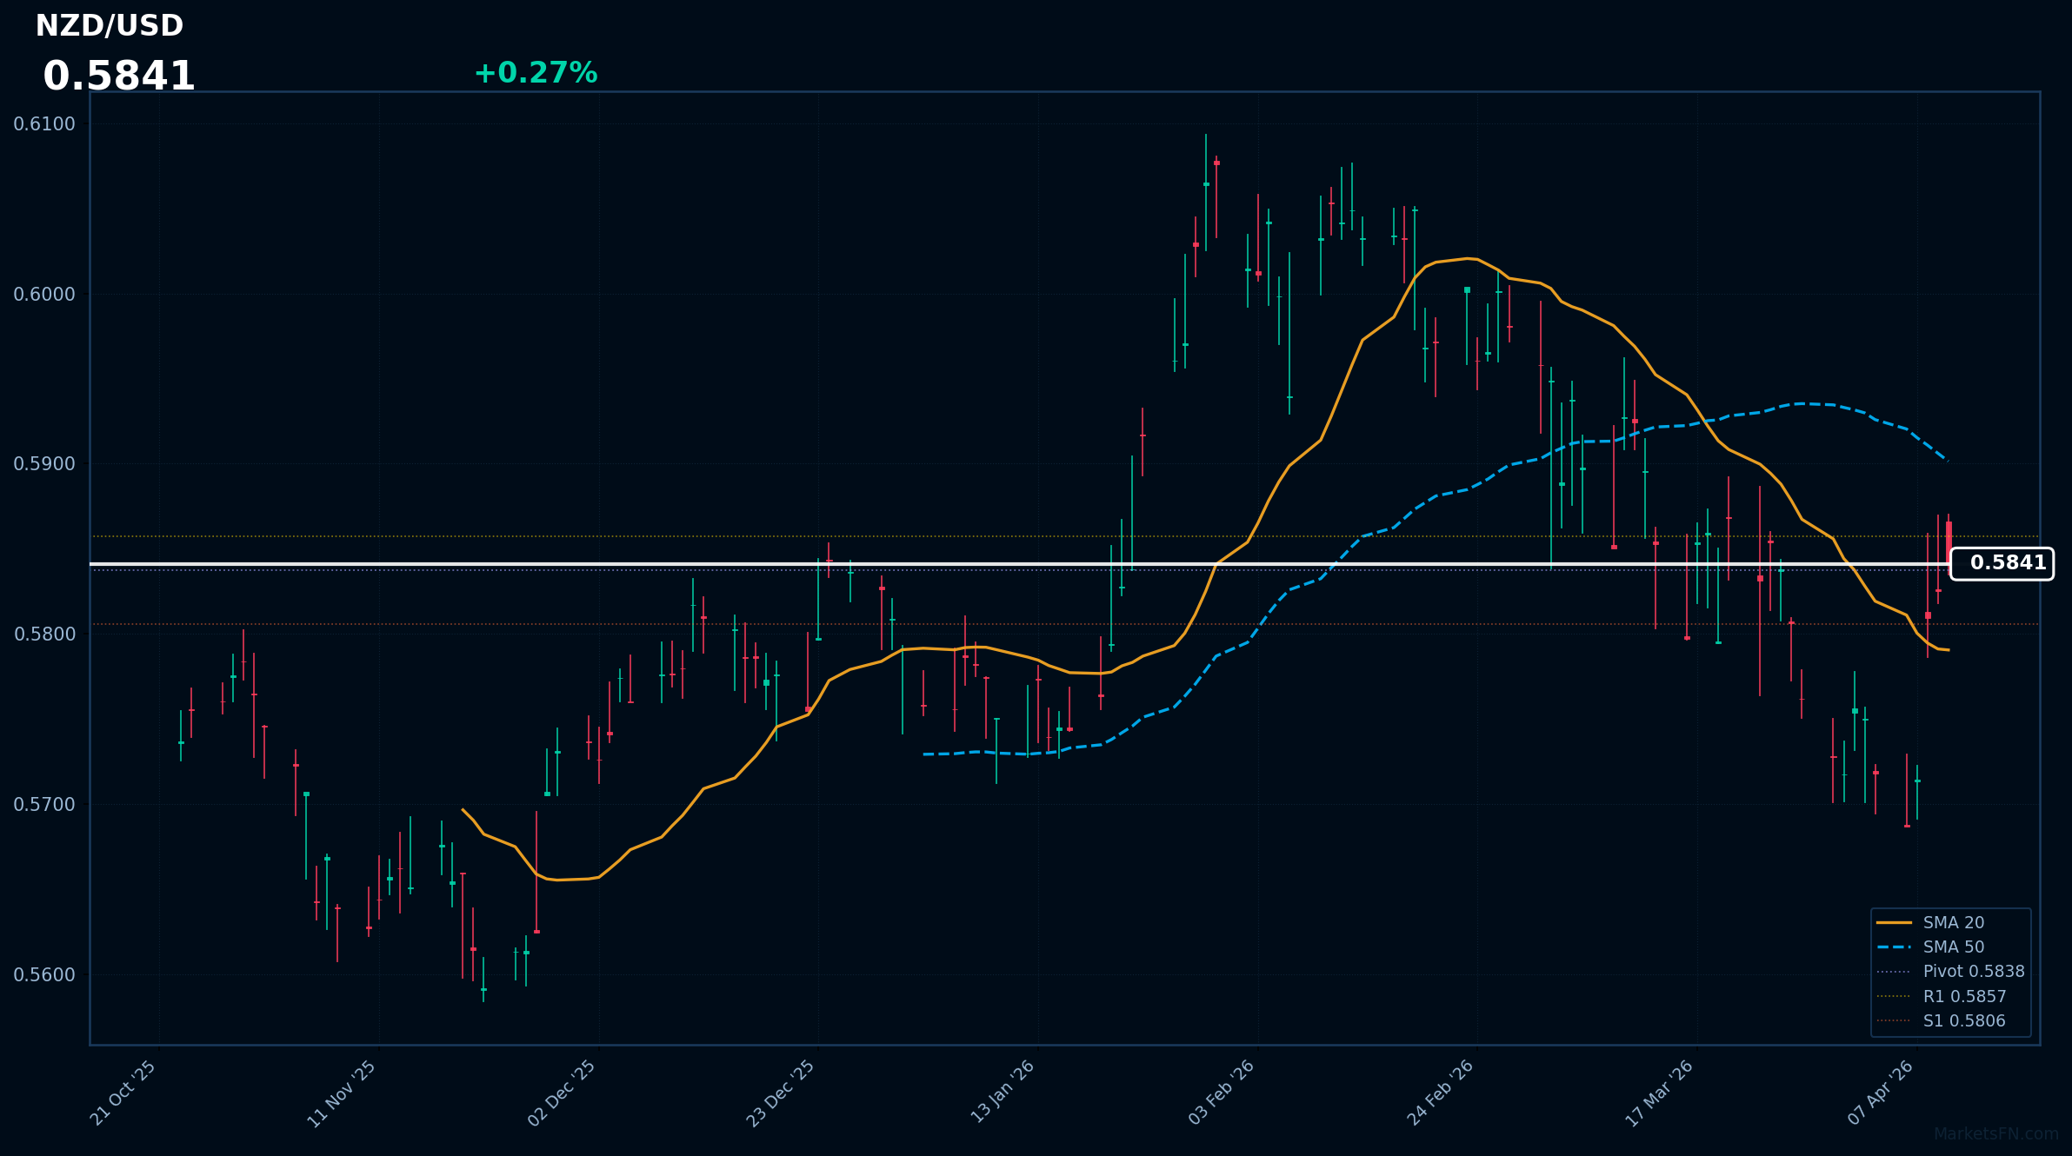
Task: Click the 03 Feb '26 date label
Action: (x=1222, y=1093)
